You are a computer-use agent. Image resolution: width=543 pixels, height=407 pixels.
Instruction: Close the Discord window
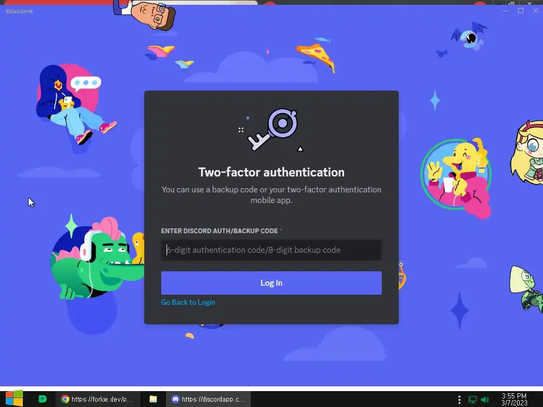[536, 11]
